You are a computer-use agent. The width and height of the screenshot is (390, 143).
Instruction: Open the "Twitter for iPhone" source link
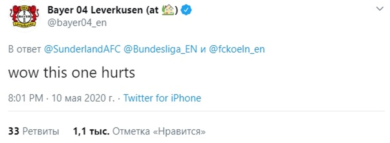point(162,98)
